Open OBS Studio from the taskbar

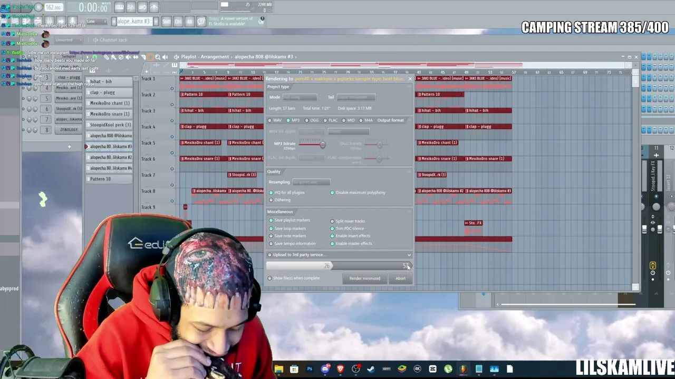point(355,369)
